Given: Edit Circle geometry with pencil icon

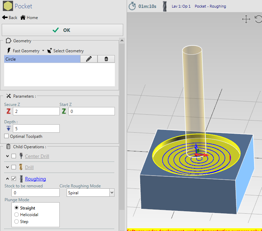Looking at the screenshot, I should click(89, 59).
